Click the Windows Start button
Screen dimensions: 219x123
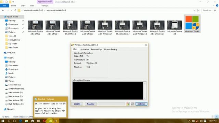tap(3, 121)
